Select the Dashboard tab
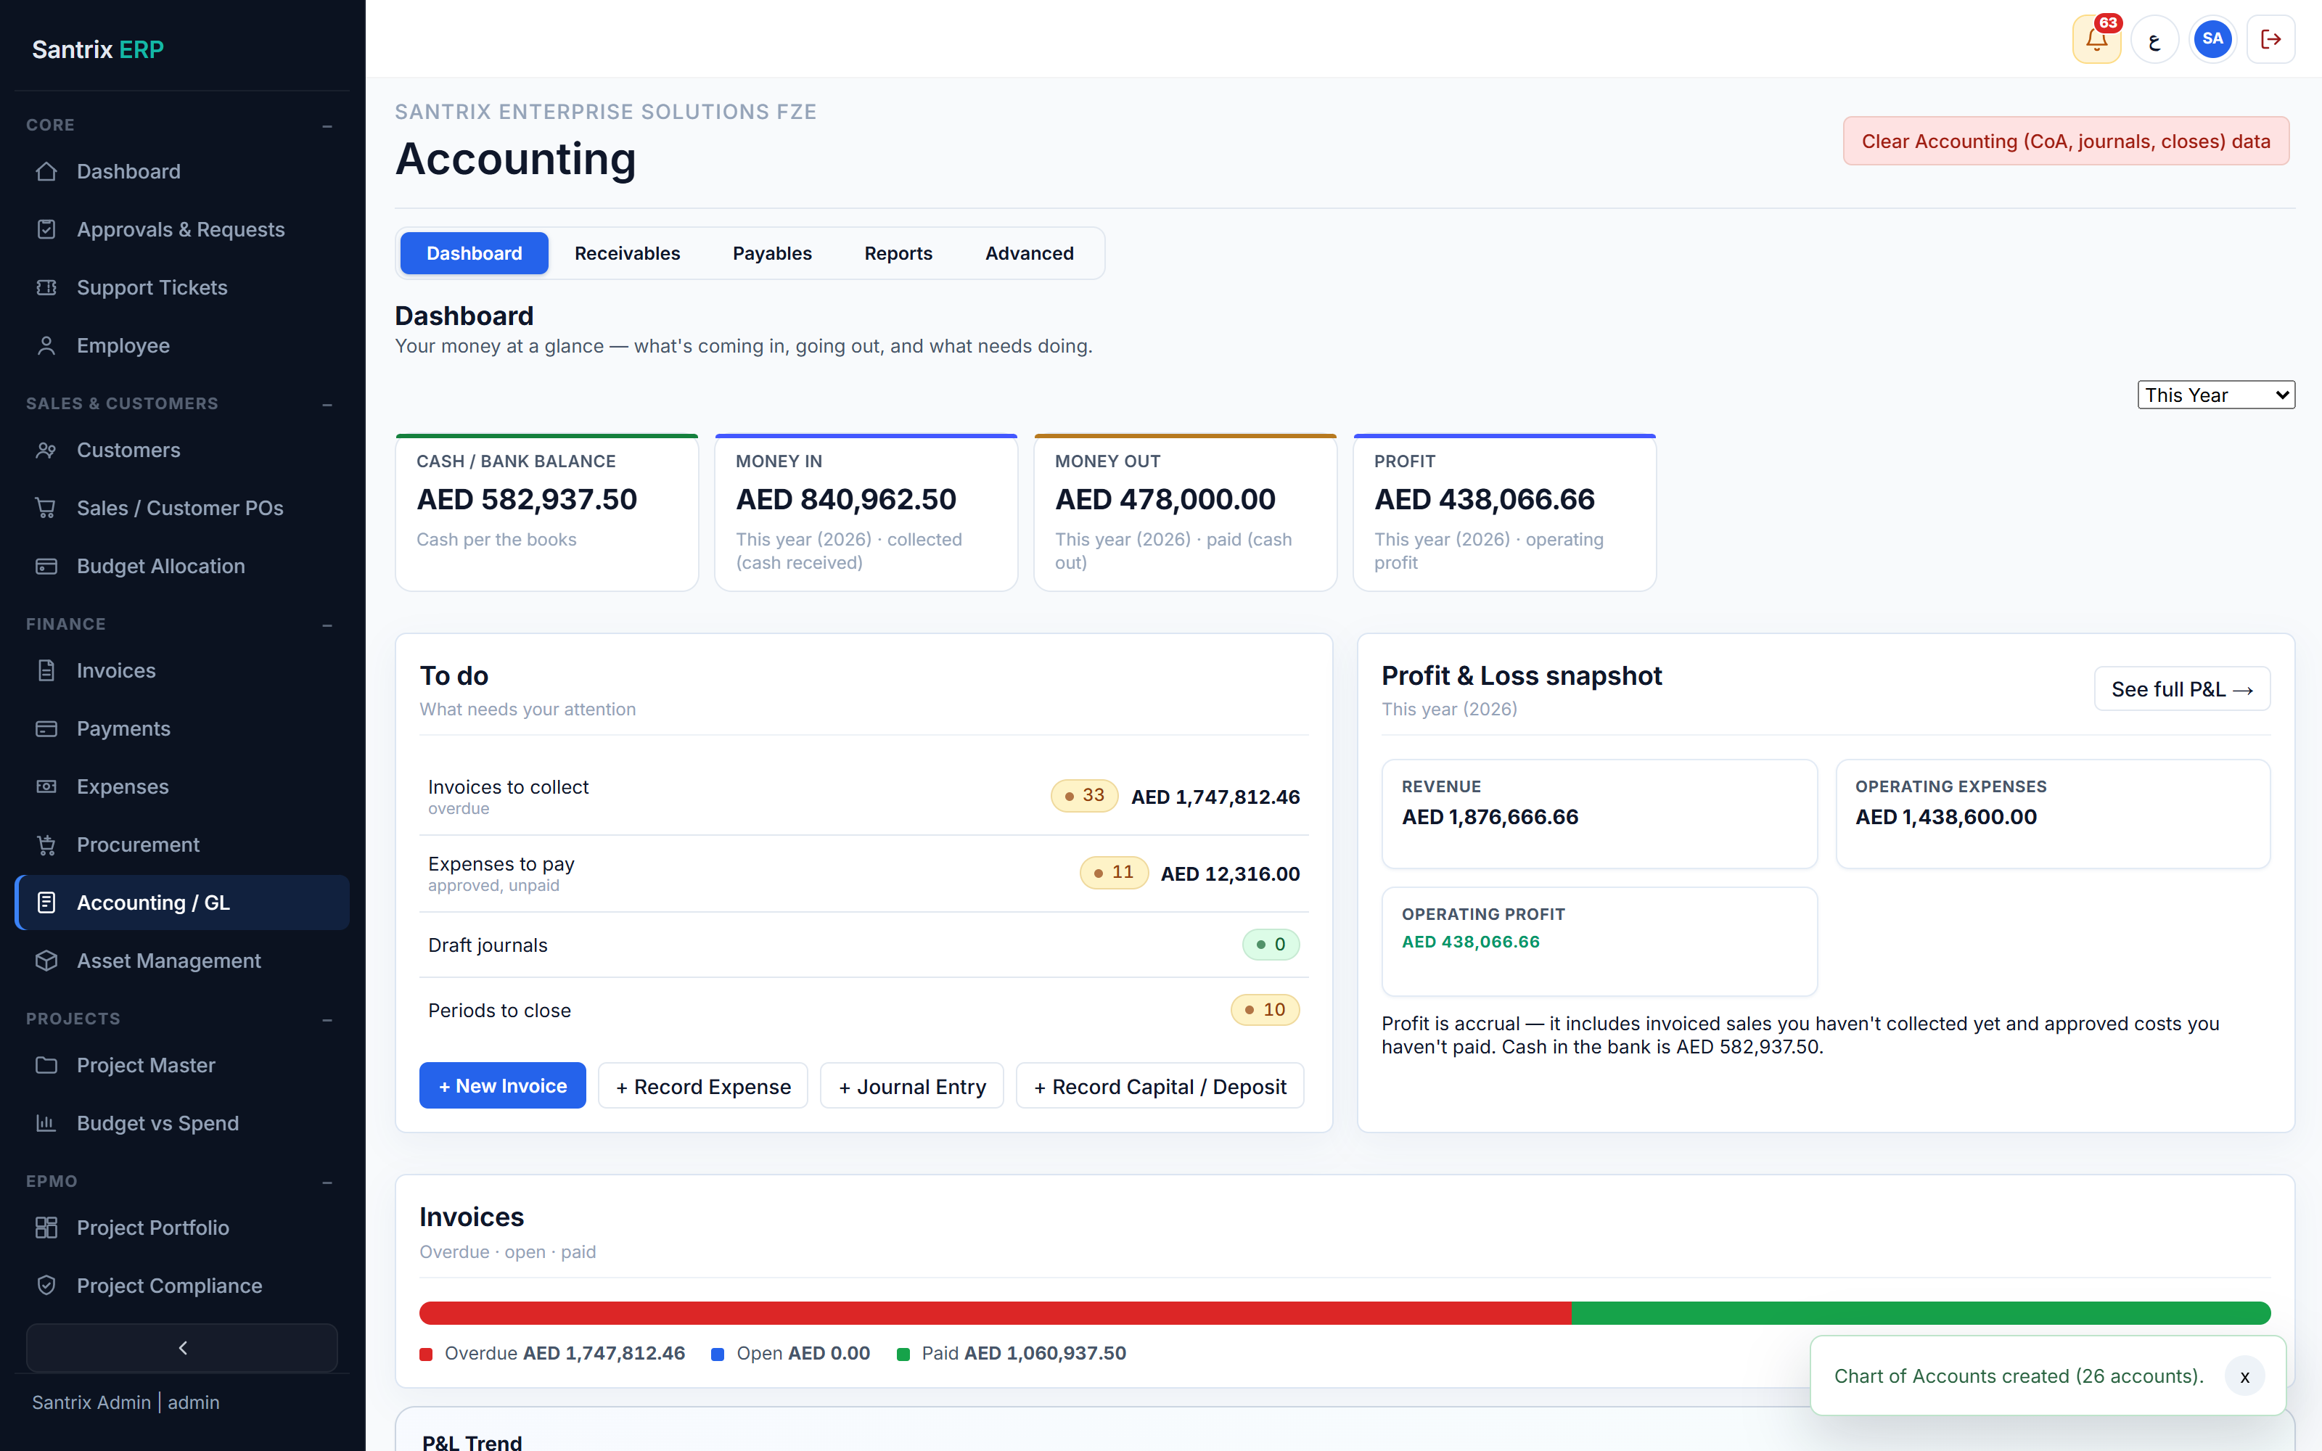This screenshot has width=2322, height=1451. click(x=474, y=253)
